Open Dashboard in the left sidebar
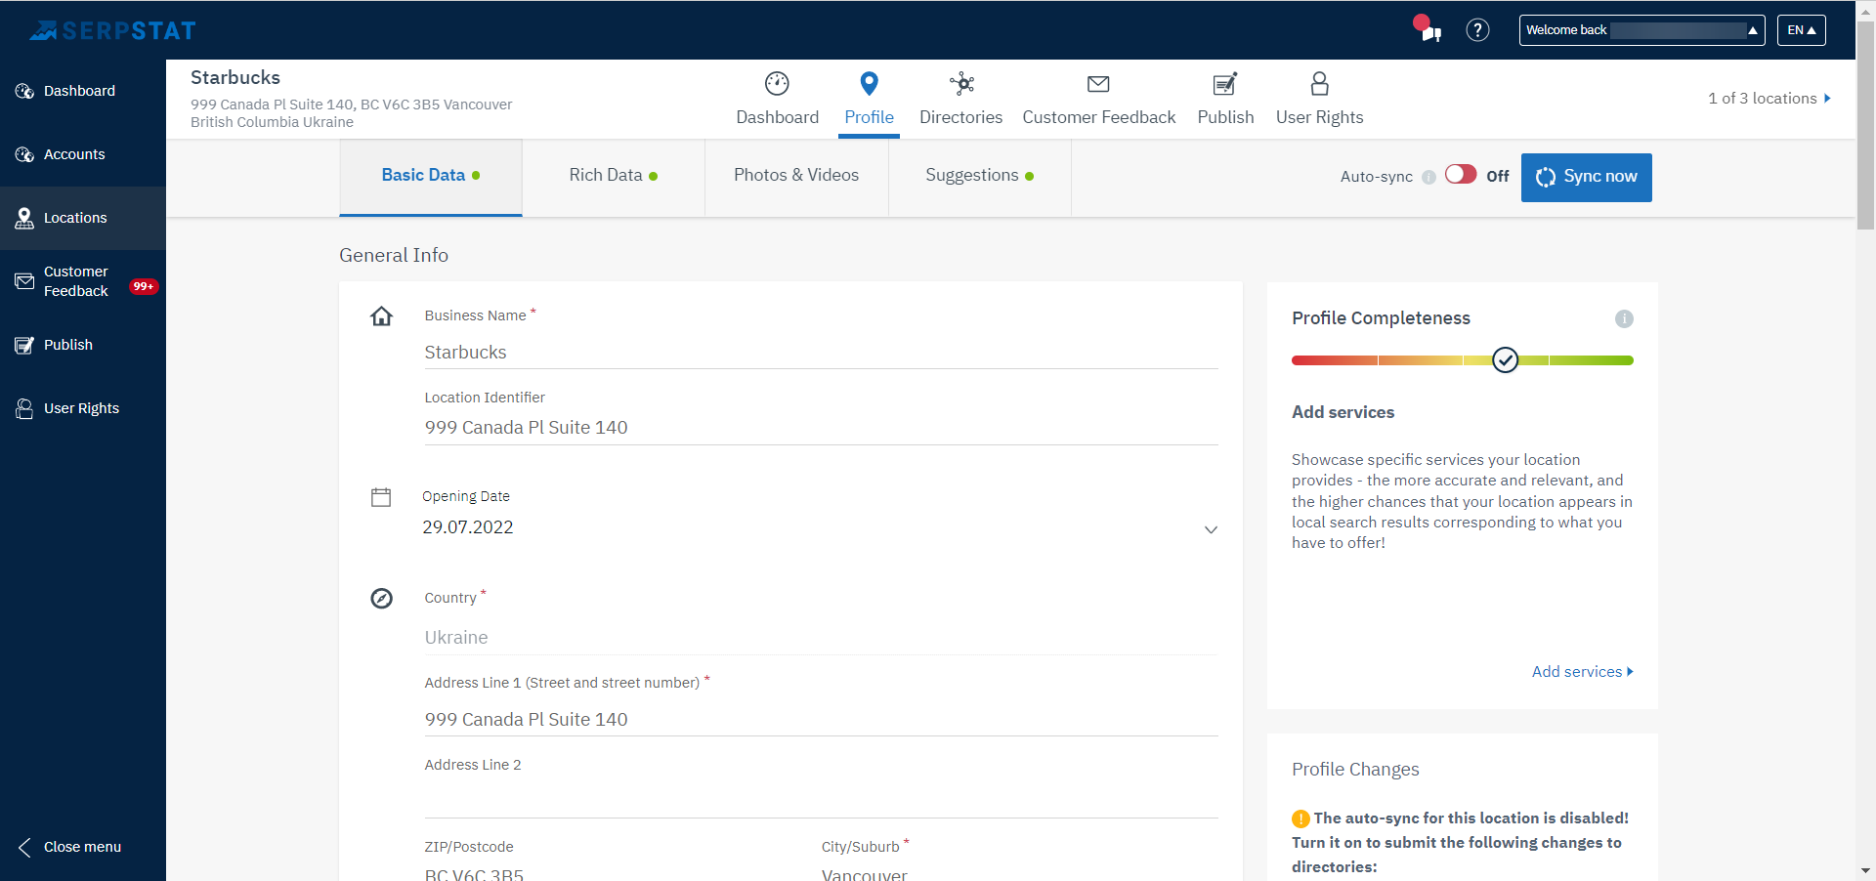This screenshot has width=1876, height=881. click(83, 91)
